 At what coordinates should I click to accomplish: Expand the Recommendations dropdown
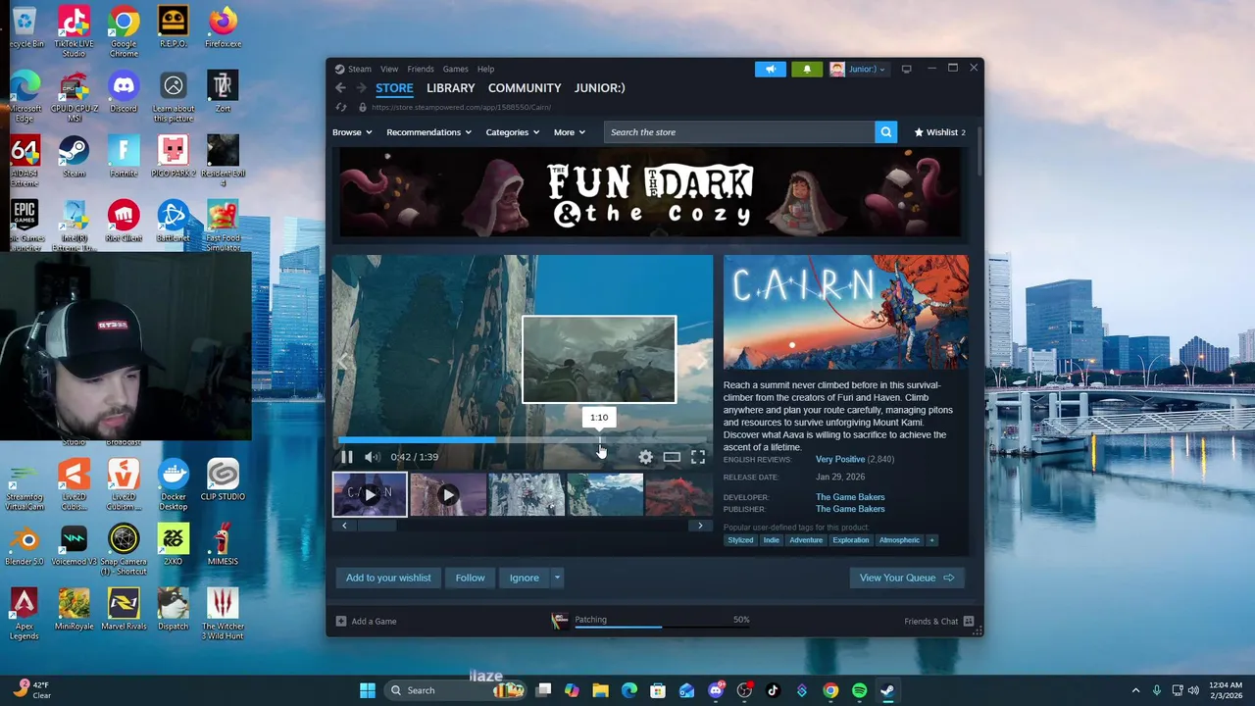[x=428, y=132]
